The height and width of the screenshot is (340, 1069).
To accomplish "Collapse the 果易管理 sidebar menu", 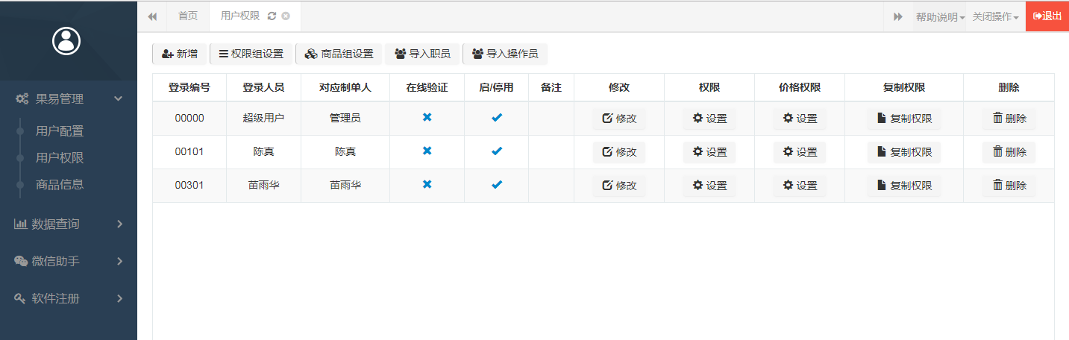I will point(69,98).
